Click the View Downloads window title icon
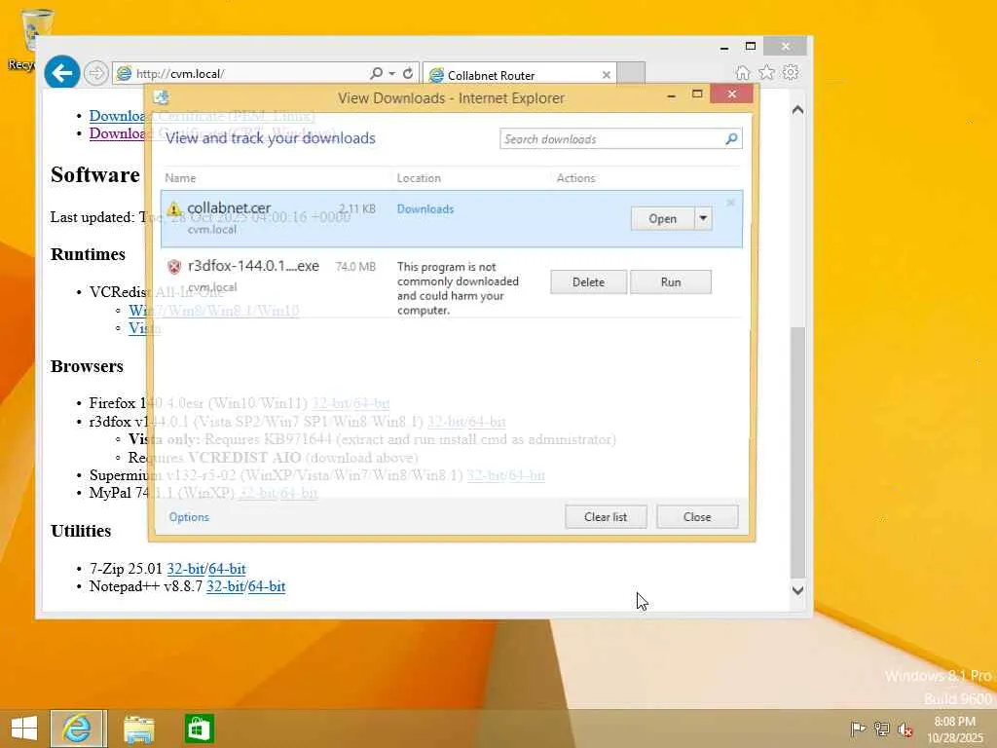 (162, 97)
